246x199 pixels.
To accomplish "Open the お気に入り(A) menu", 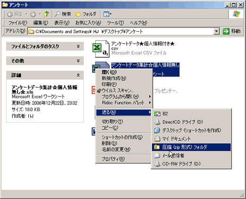I will pyautogui.click(x=88, y=23).
